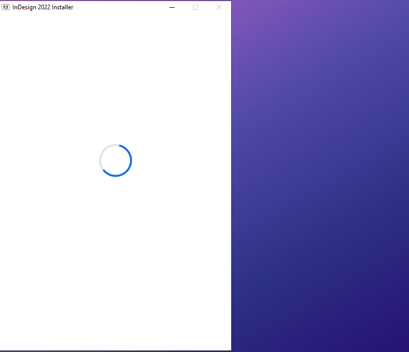Click the blank white area above the spinner
Screen dimensions: 409x352
click(x=116, y=78)
